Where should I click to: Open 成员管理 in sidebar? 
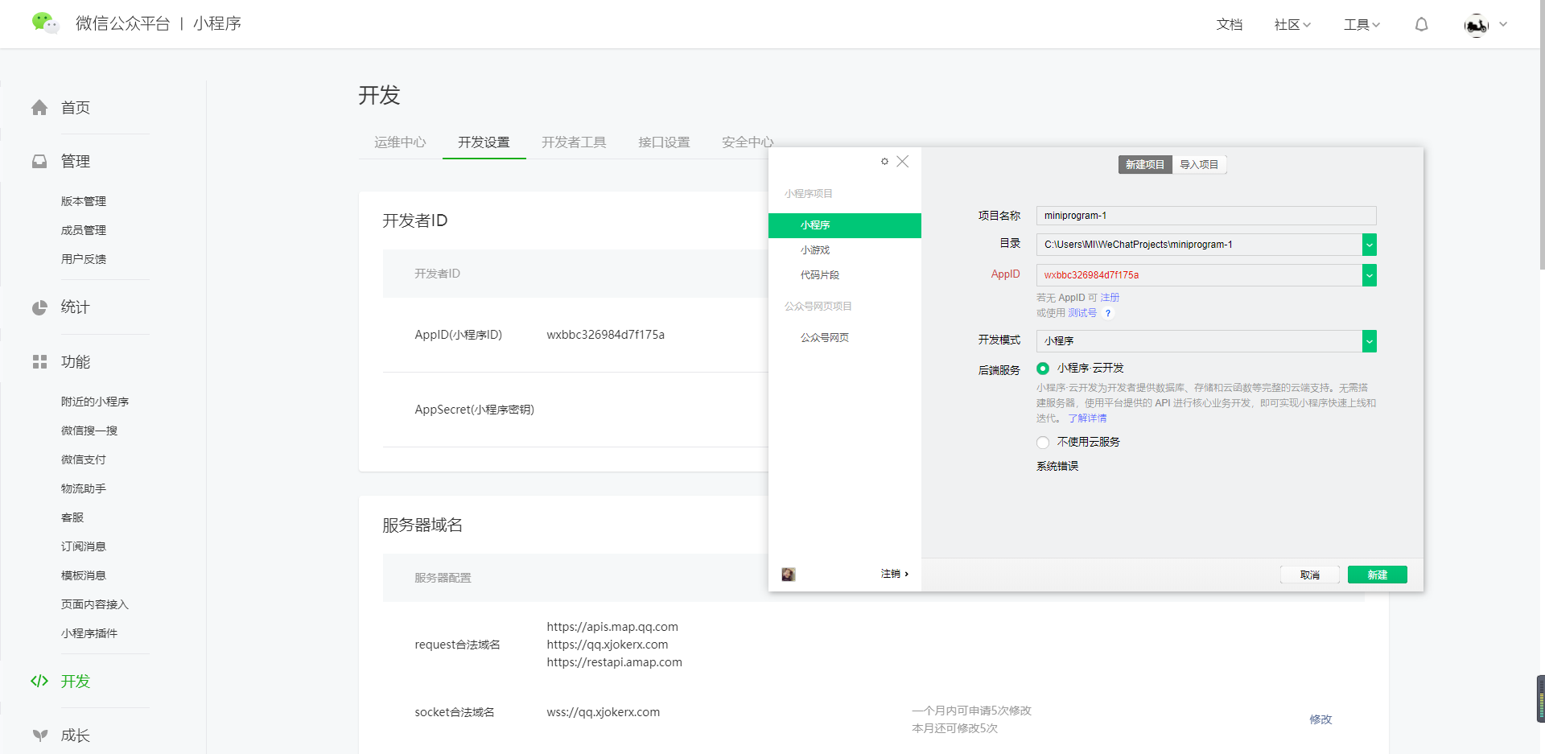point(84,230)
